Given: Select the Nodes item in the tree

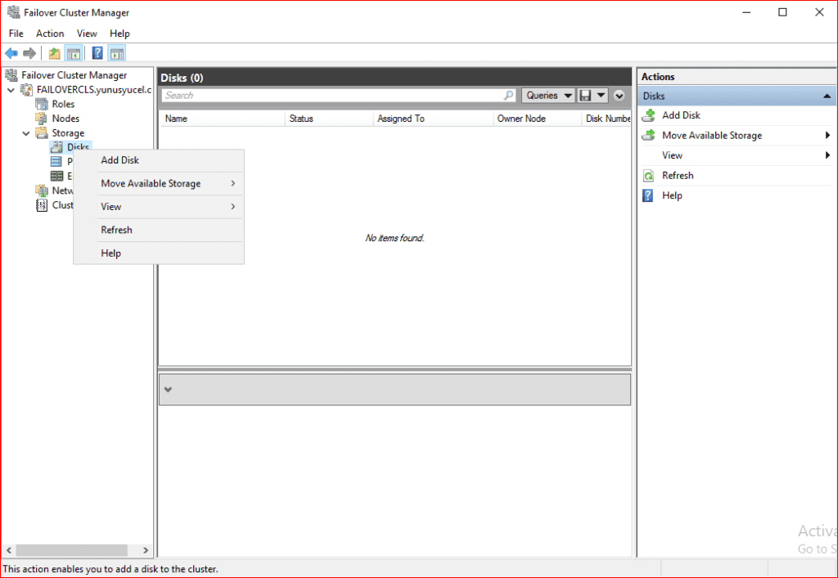Looking at the screenshot, I should [65, 119].
